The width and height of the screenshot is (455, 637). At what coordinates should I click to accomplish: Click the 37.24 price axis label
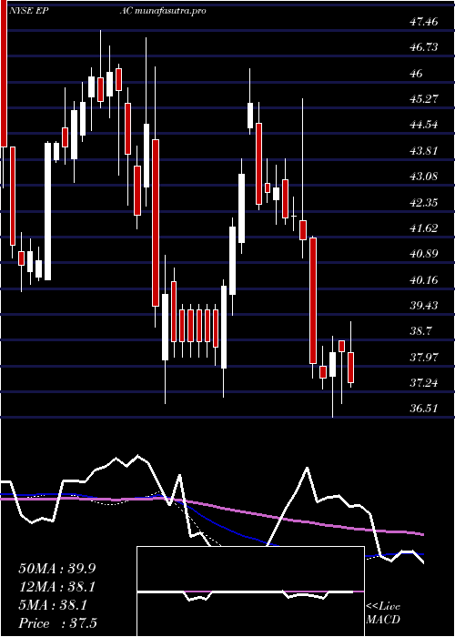click(x=424, y=383)
